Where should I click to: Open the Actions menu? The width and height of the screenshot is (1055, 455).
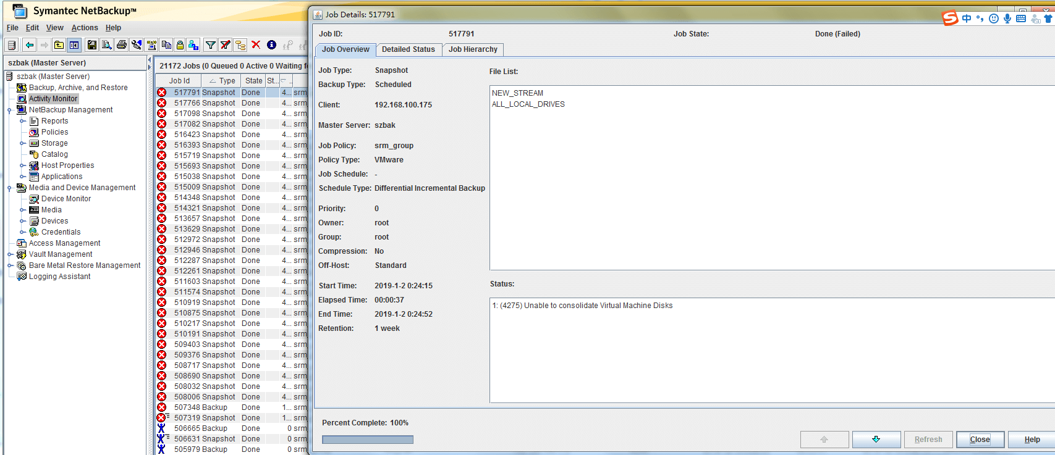pos(85,28)
